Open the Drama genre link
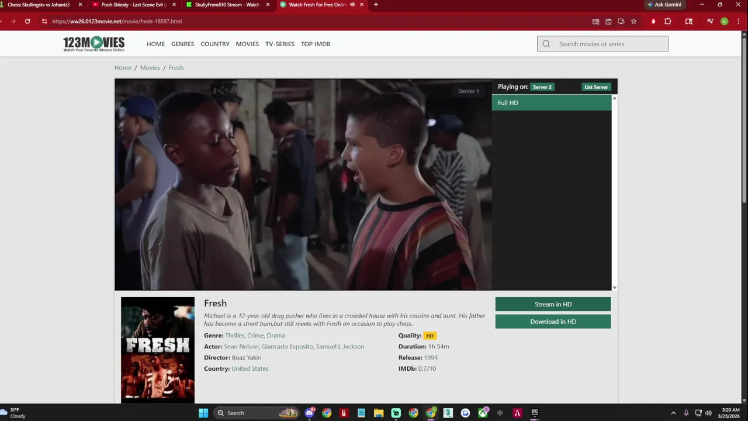This screenshot has width=748, height=421. pos(276,336)
